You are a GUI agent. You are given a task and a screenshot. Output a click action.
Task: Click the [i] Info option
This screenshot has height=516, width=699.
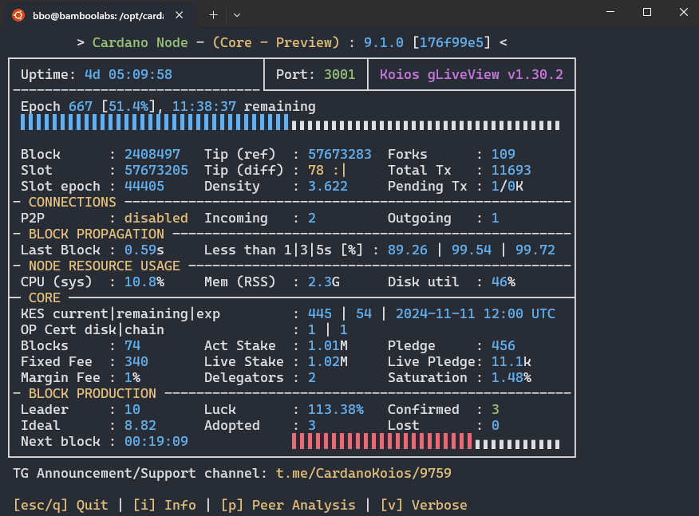(x=164, y=506)
